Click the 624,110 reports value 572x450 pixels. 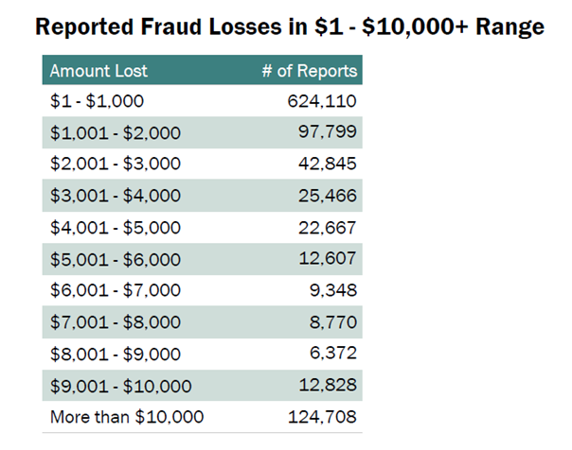(322, 101)
